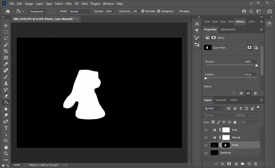The width and height of the screenshot is (275, 168).
Task: Enable the All Layers option
Action: click(x=176, y=11)
